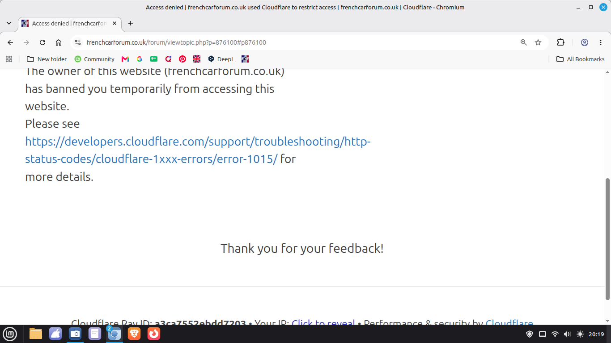611x343 pixels.
Task: Open the zoom control in address bar
Action: [524, 42]
